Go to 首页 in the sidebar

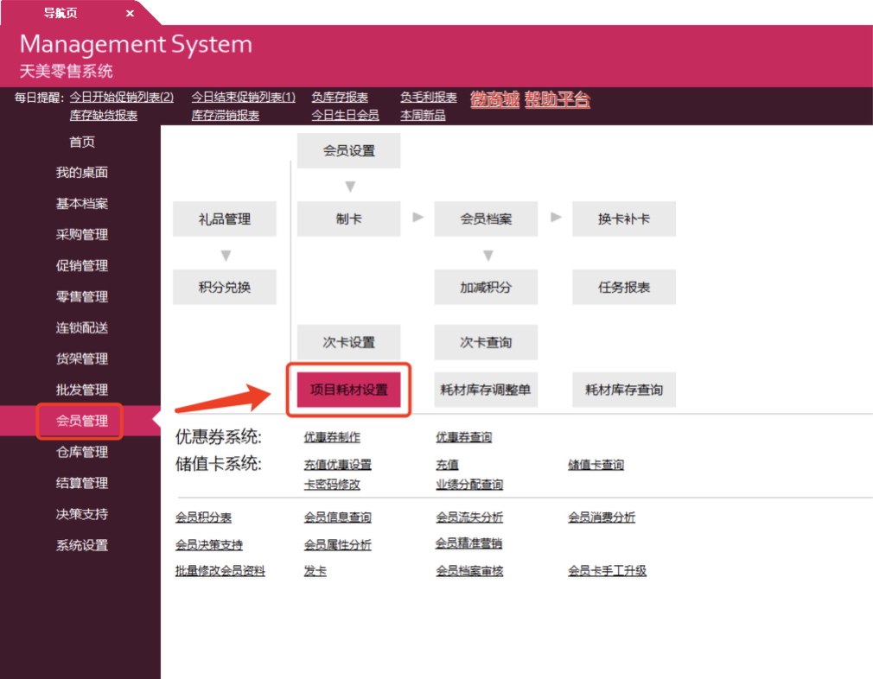pos(81,142)
